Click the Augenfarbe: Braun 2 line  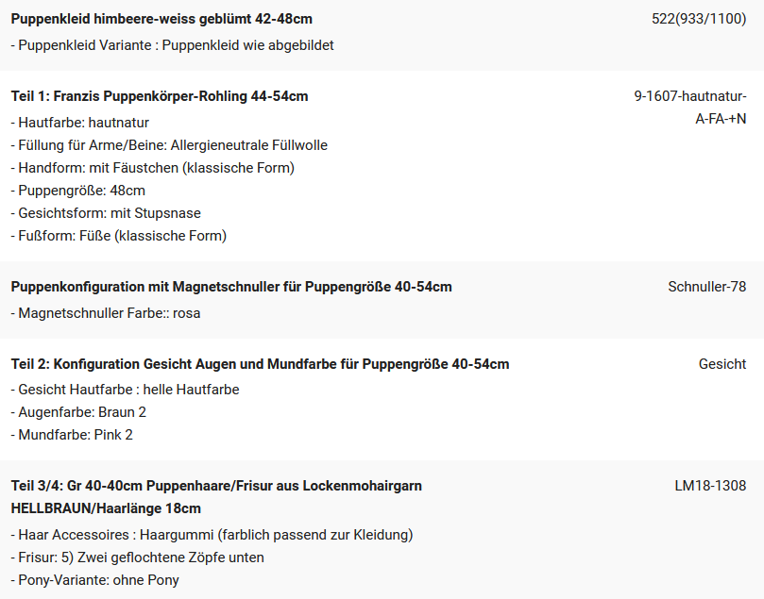coord(78,412)
